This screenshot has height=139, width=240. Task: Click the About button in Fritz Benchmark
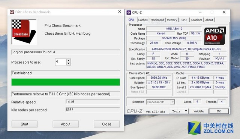[x=66, y=124]
